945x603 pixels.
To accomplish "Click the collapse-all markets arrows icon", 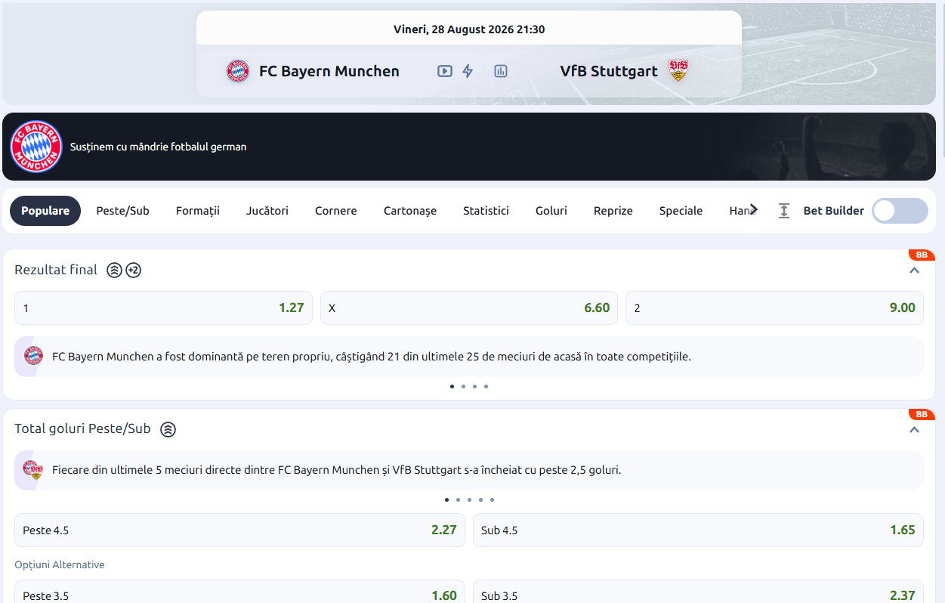I will 784,211.
